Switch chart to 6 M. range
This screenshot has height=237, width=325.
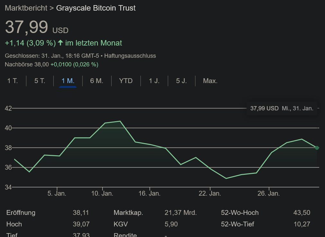coord(96,81)
